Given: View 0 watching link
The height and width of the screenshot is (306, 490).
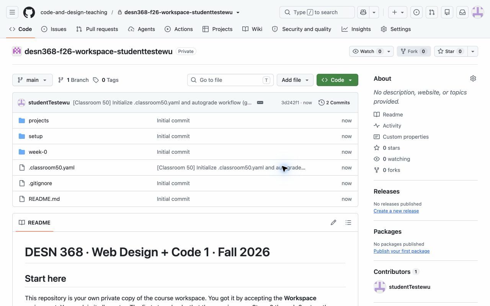Looking at the screenshot, I should (392, 159).
